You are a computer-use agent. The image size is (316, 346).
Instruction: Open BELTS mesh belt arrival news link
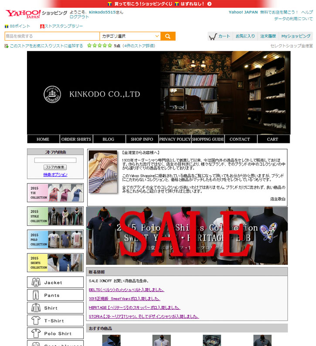click(x=126, y=290)
